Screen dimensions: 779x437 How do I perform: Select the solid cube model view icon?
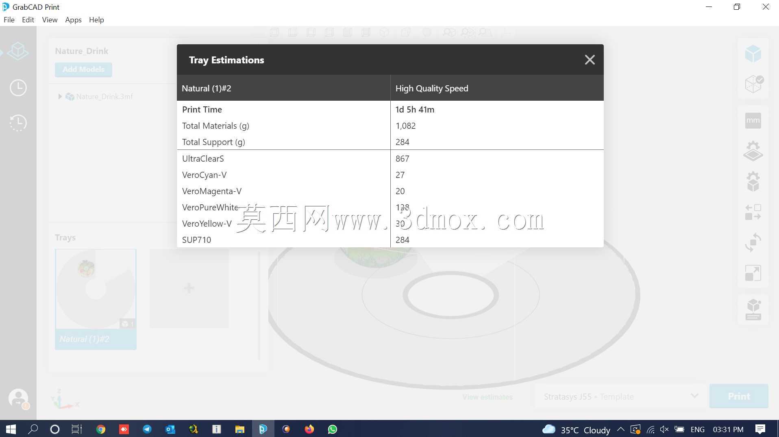[753, 54]
